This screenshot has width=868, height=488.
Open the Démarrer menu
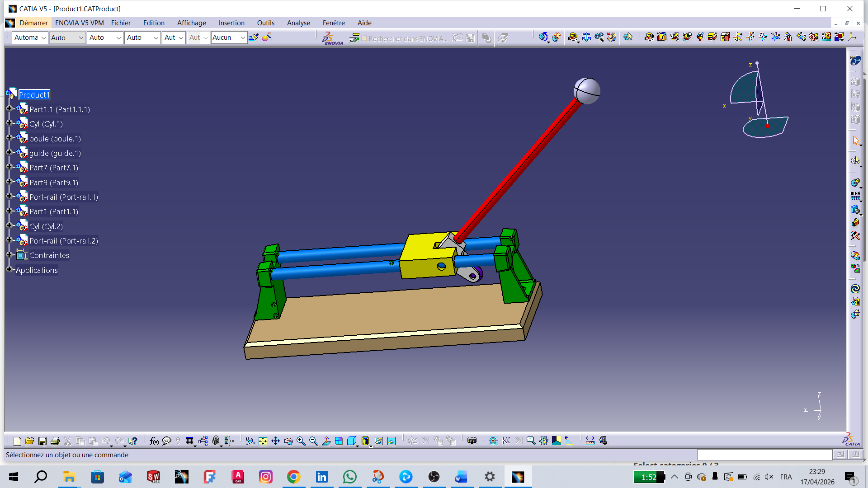point(33,23)
